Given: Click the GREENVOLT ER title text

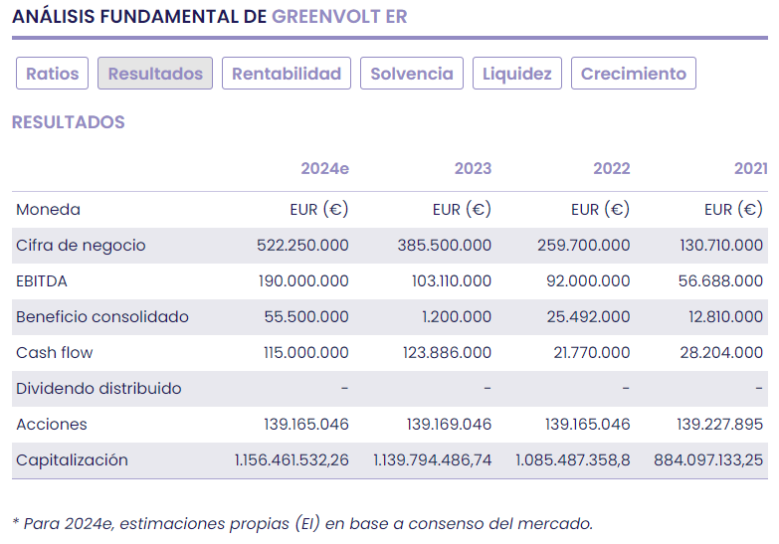Looking at the screenshot, I should [x=339, y=16].
